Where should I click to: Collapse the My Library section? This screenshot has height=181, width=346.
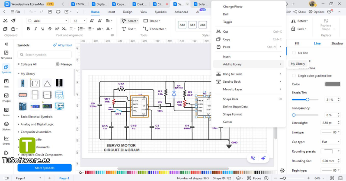(x=19, y=74)
